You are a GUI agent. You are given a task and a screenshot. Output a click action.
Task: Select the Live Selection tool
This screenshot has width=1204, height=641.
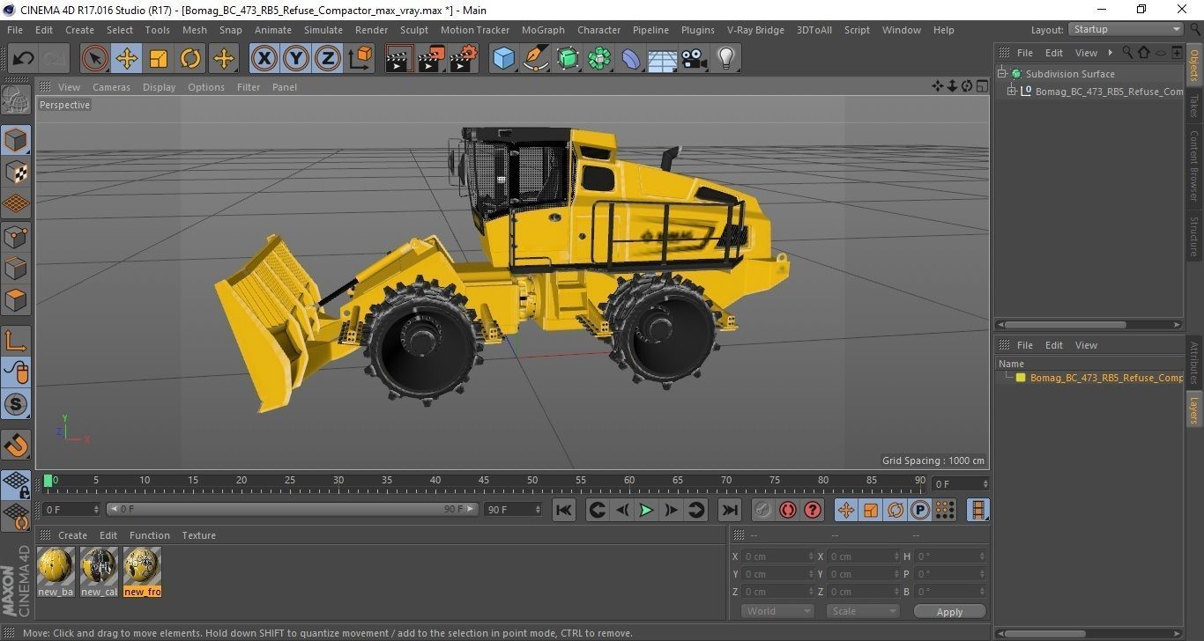coord(94,59)
